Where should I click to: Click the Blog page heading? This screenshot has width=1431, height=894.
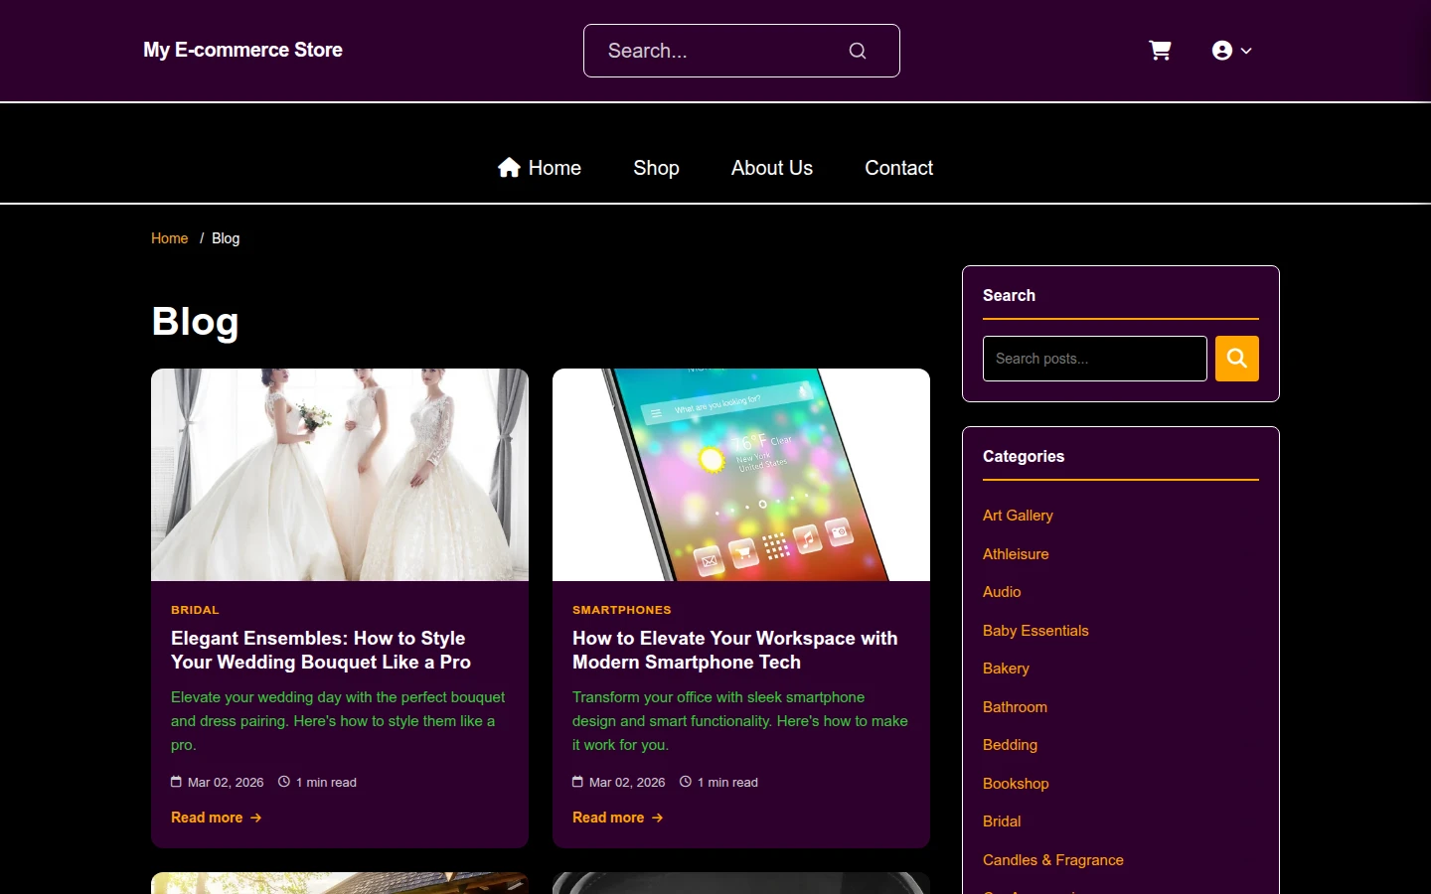pos(195,322)
